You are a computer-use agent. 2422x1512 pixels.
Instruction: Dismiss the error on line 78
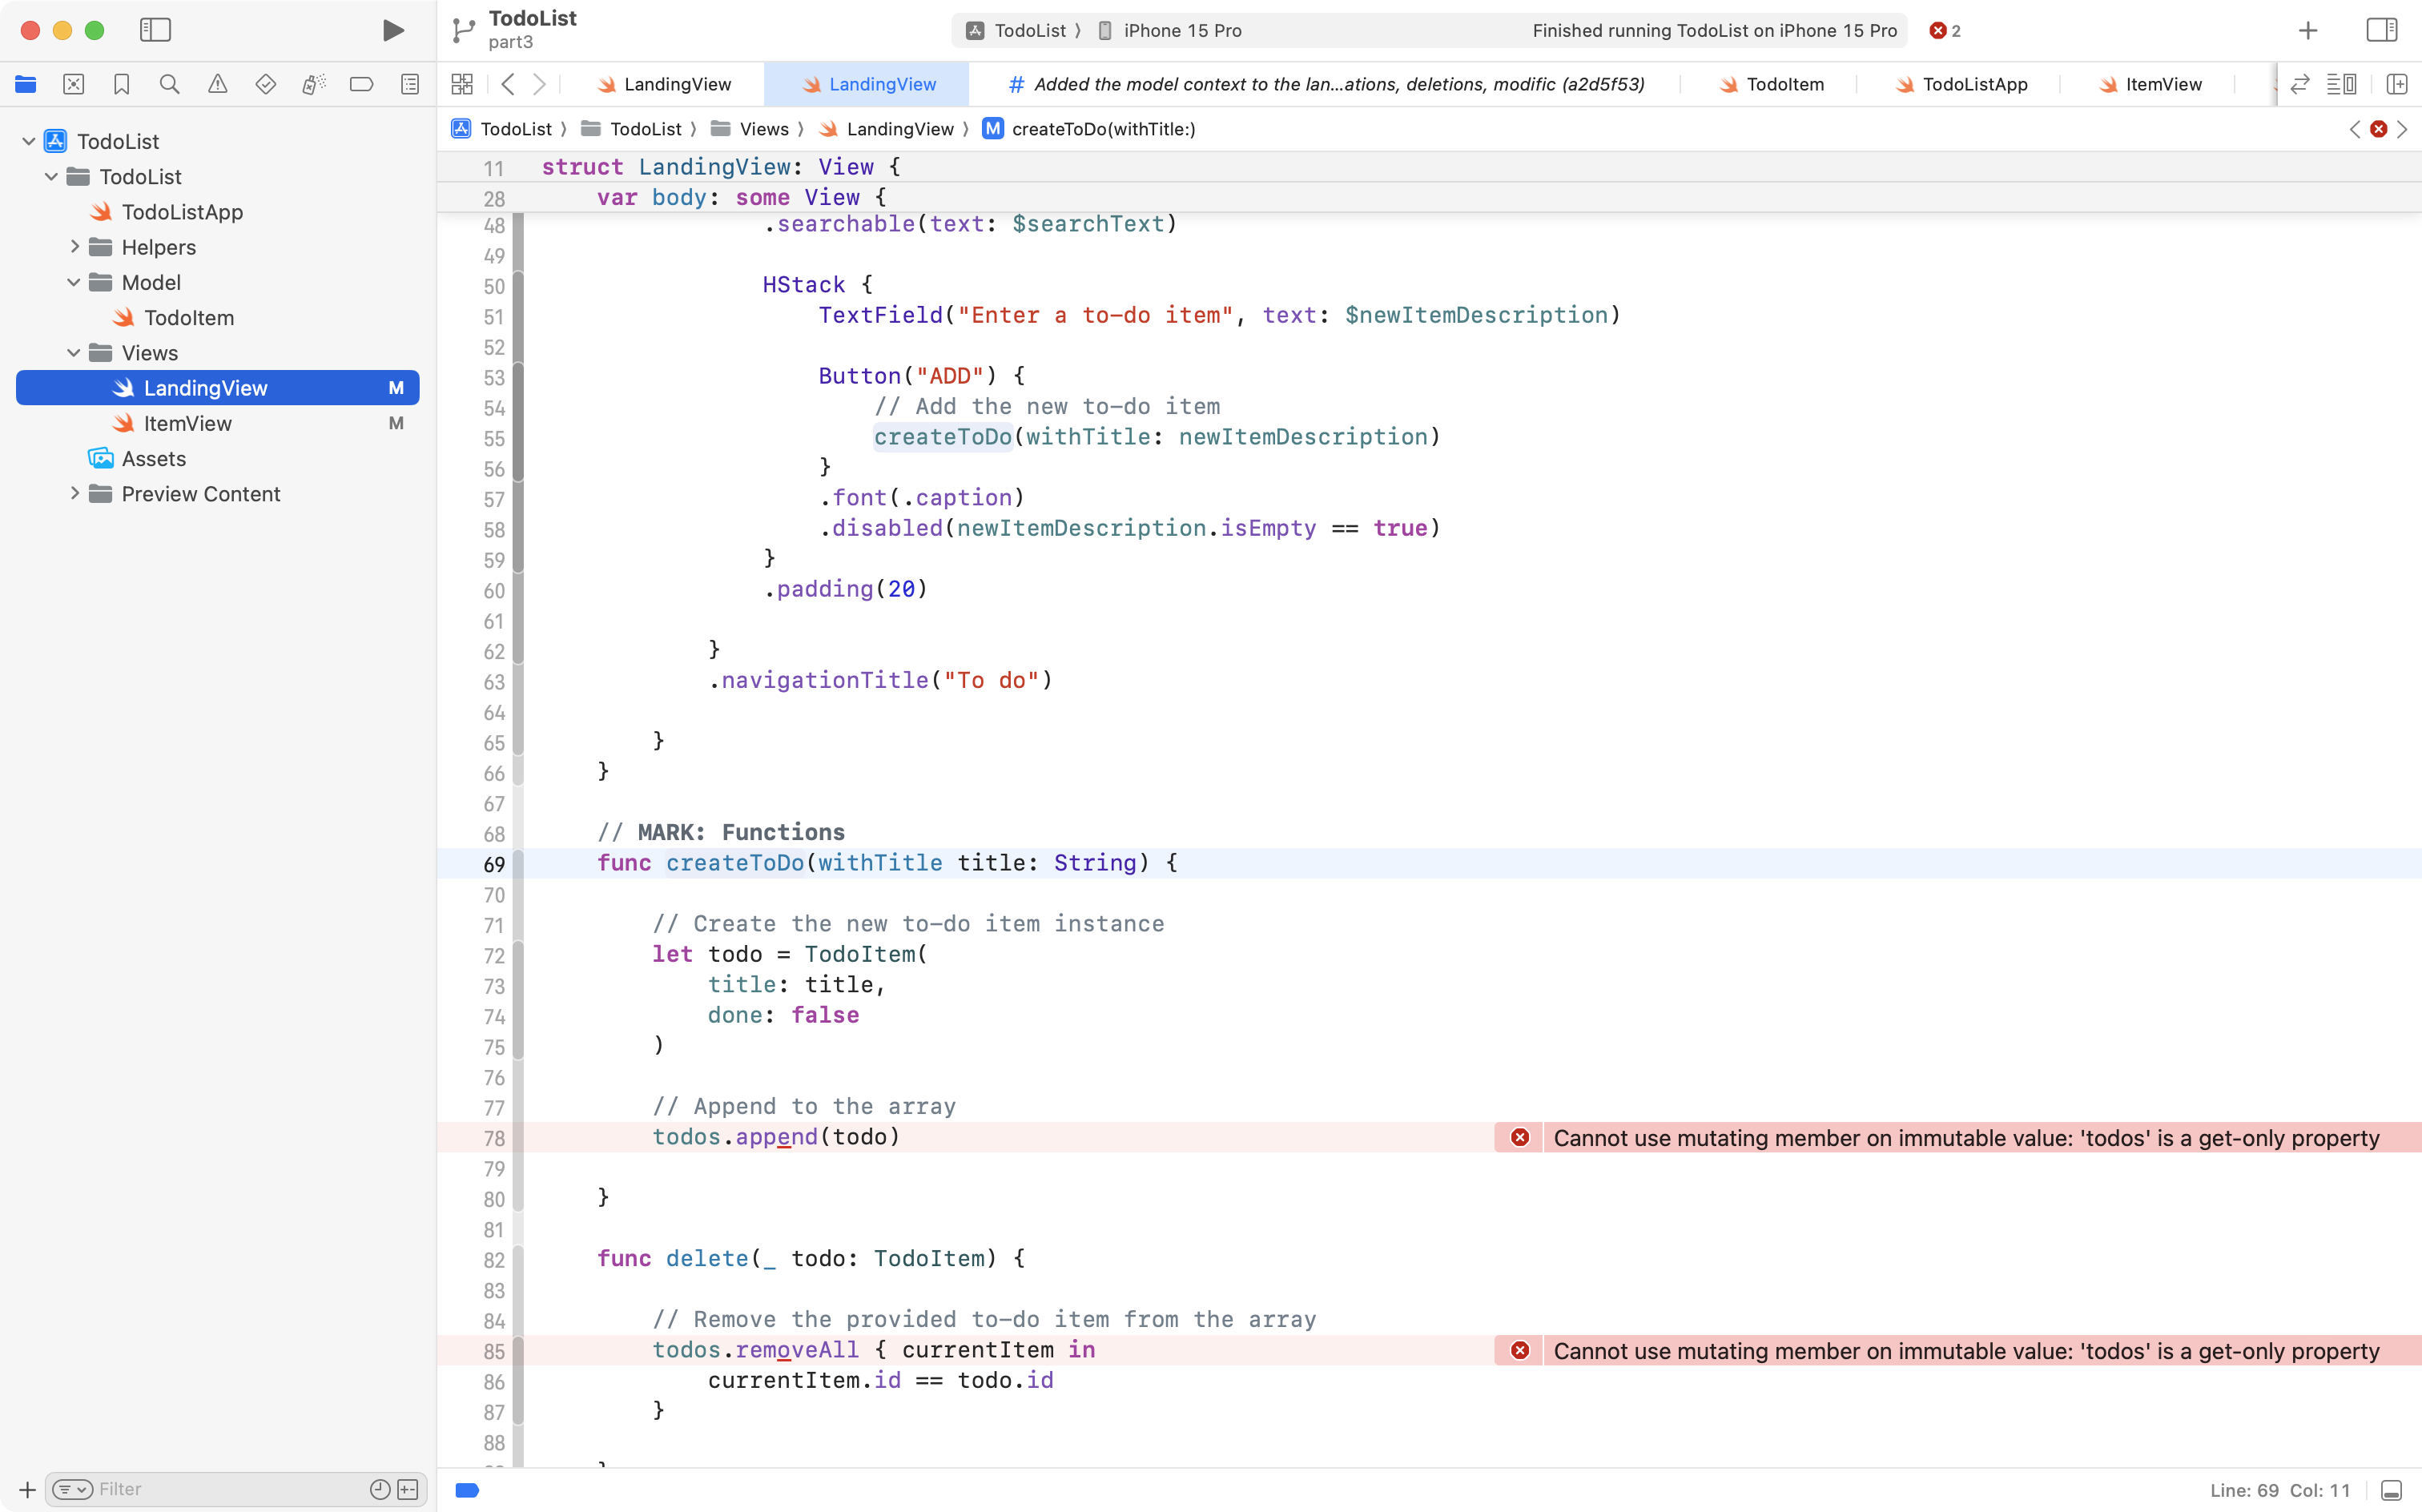(1519, 1137)
